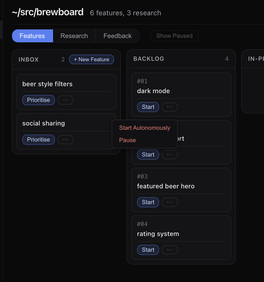The image size is (264, 282).
Task: Click the ellipsis on social sharing card
Action: click(65, 140)
